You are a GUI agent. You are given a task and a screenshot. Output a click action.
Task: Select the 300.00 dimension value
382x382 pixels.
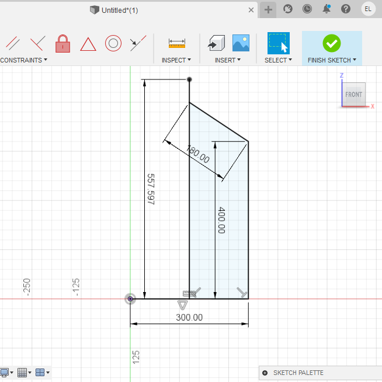pyautogui.click(x=189, y=317)
